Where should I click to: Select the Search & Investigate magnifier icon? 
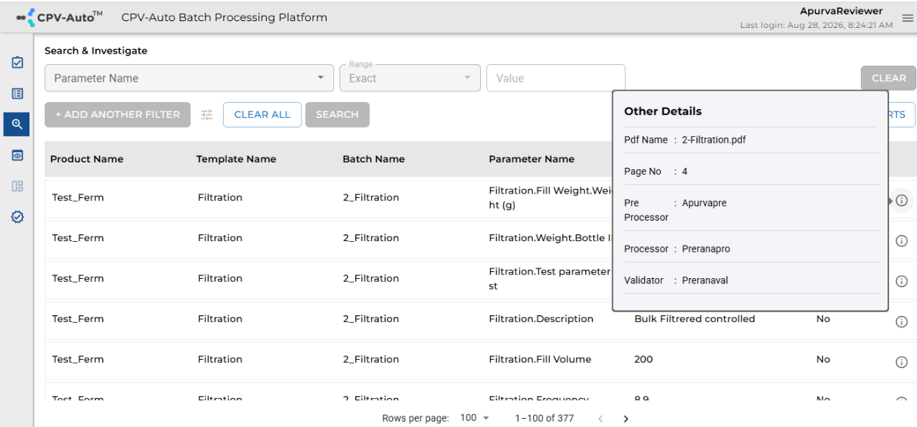coord(17,124)
